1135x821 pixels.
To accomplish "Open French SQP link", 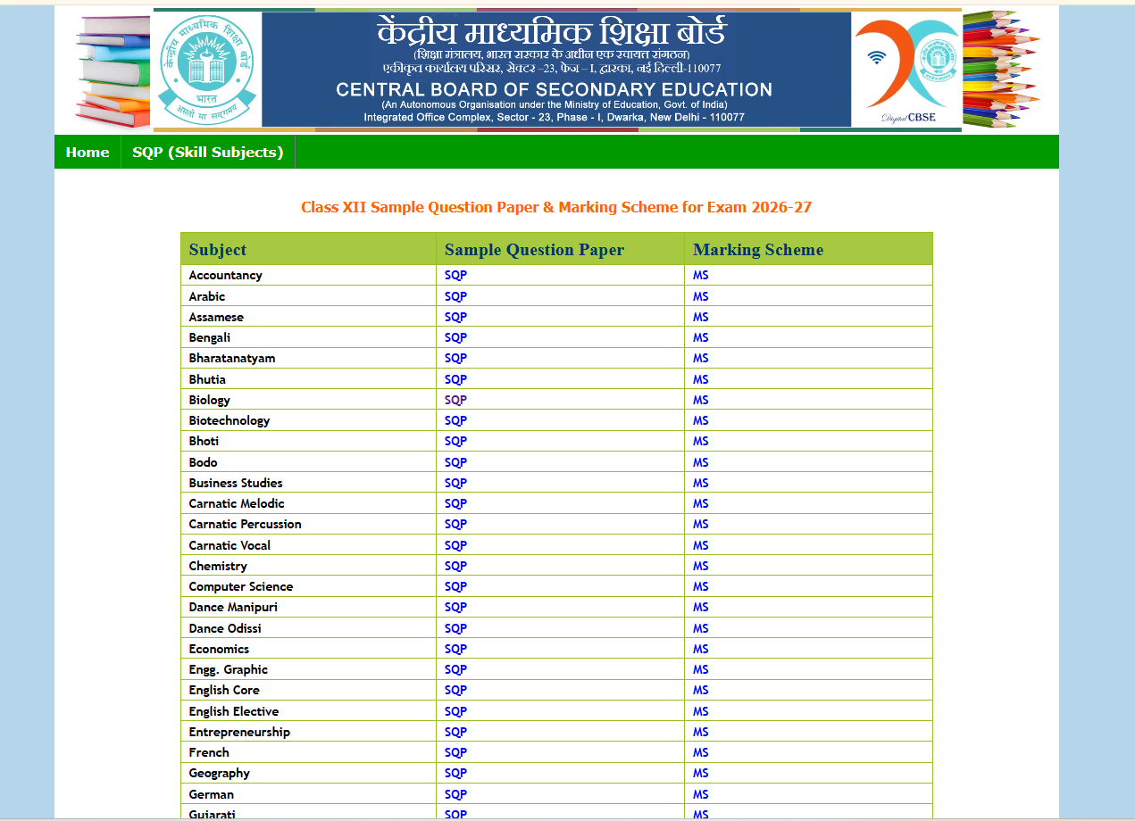I will [456, 752].
